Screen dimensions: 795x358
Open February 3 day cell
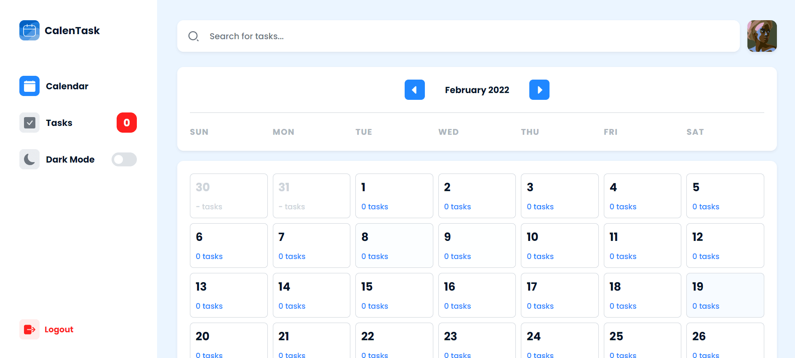tap(560, 196)
